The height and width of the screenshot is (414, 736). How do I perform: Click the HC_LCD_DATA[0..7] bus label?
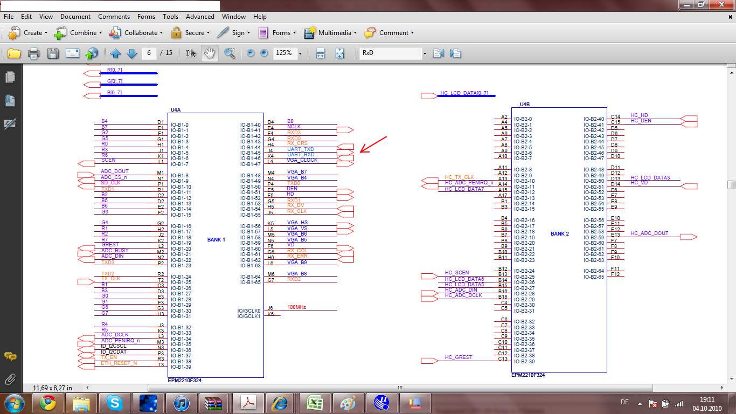[464, 93]
